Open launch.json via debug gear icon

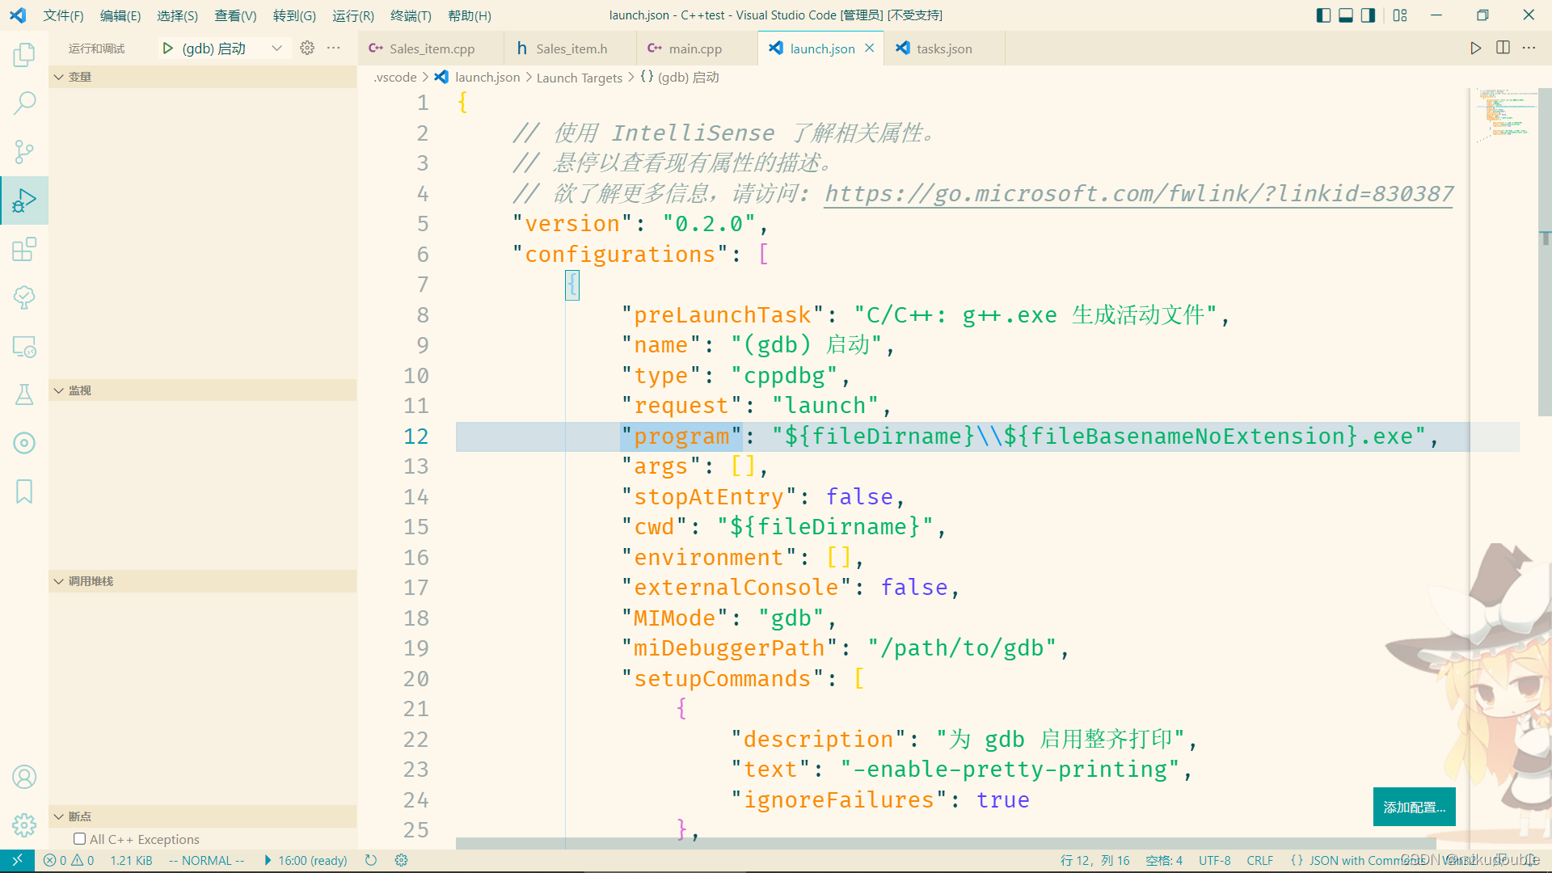[x=307, y=48]
